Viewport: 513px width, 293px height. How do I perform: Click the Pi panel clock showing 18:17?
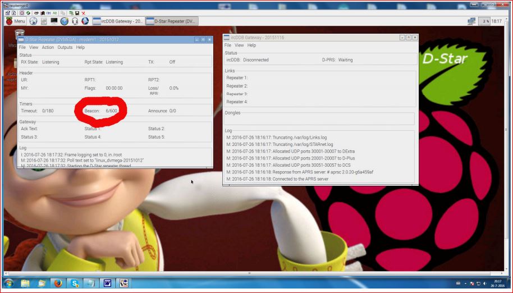click(496, 21)
